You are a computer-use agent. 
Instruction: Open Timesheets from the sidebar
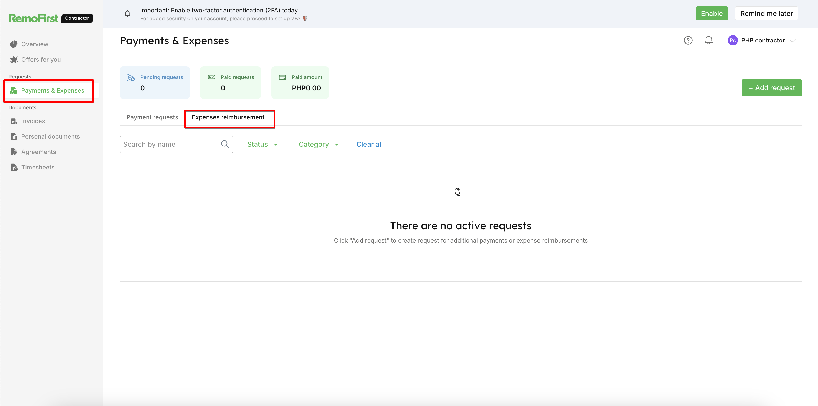pyautogui.click(x=38, y=167)
